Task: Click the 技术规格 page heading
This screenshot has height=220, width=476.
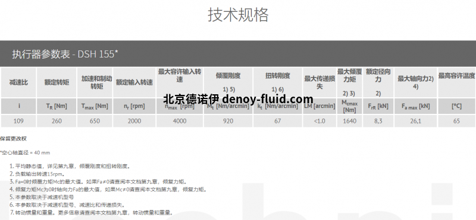Action: 238,15
